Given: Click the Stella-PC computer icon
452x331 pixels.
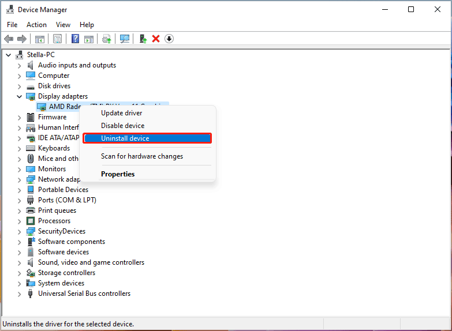Looking at the screenshot, I should pos(19,55).
